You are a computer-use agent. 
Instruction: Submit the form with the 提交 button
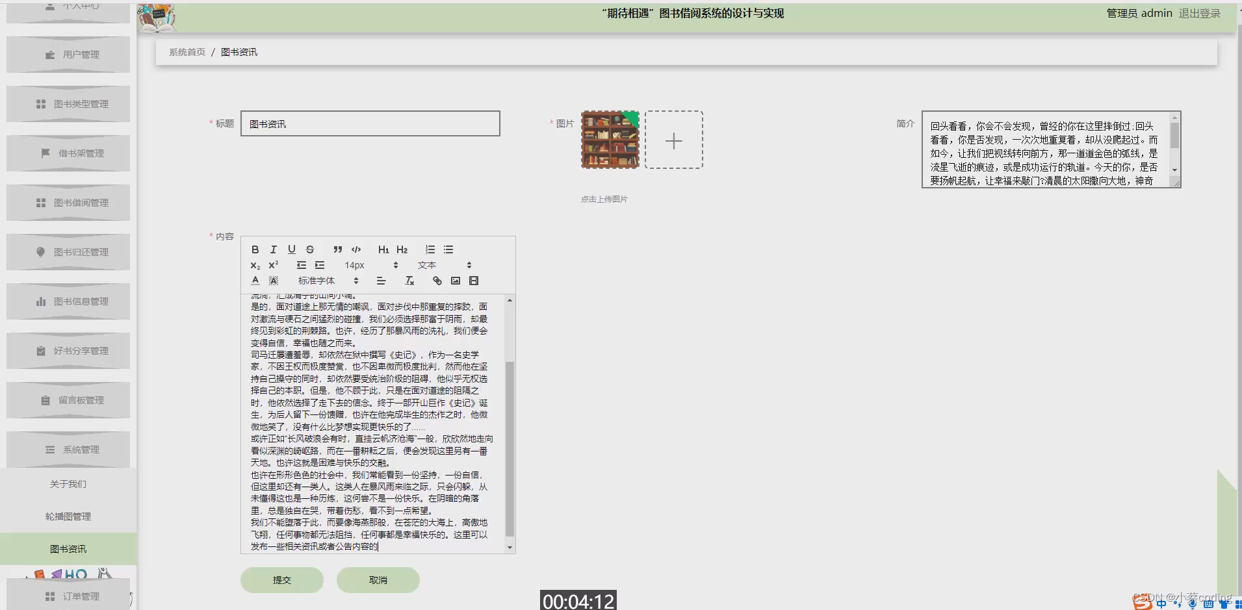coord(281,579)
